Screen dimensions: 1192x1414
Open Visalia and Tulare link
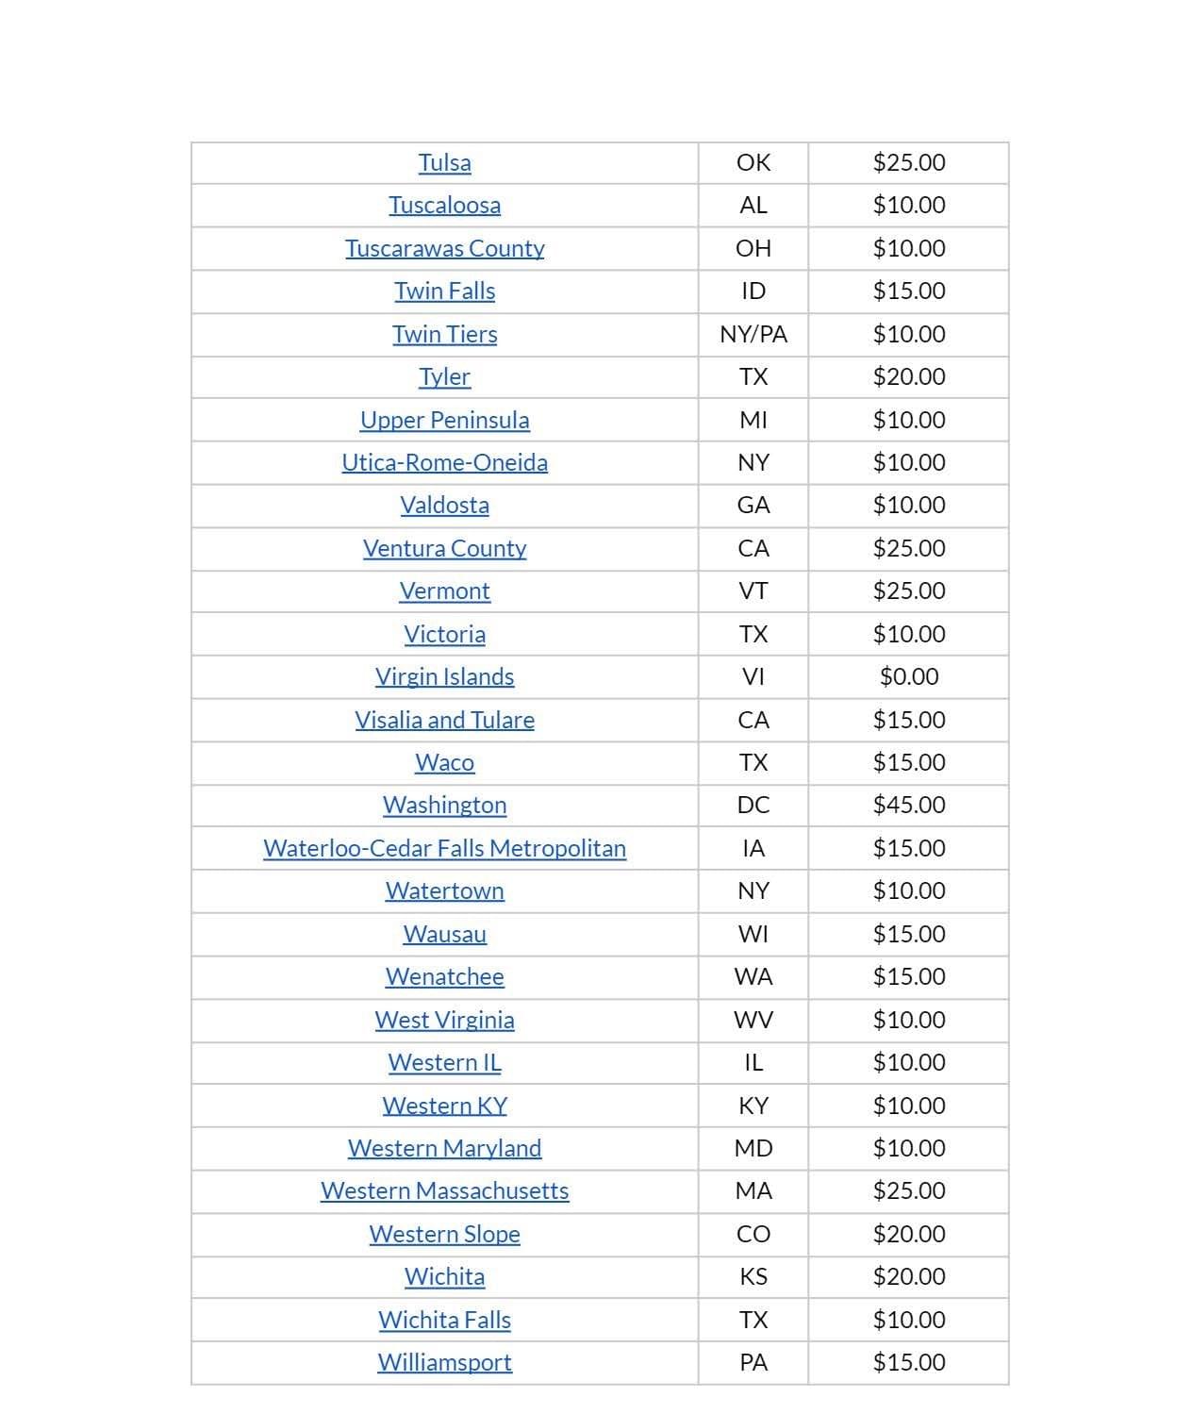(444, 721)
